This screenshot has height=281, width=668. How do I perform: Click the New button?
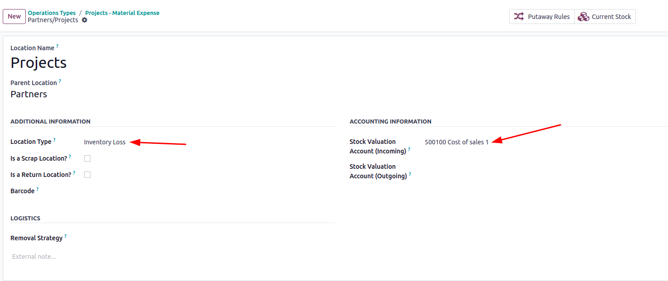tap(14, 17)
